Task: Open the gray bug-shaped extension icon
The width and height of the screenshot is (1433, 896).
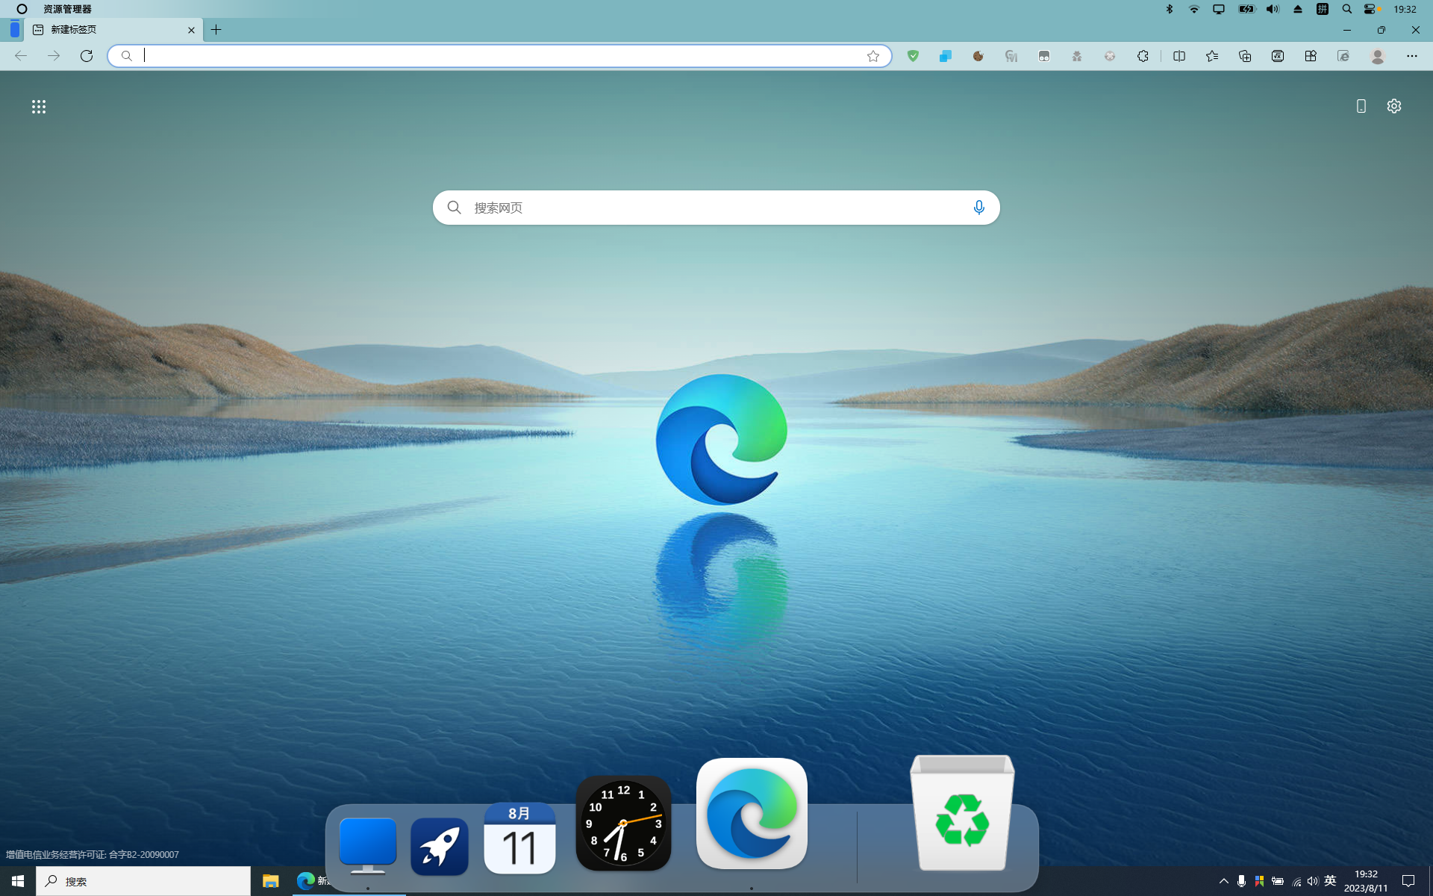Action: [1077, 56]
